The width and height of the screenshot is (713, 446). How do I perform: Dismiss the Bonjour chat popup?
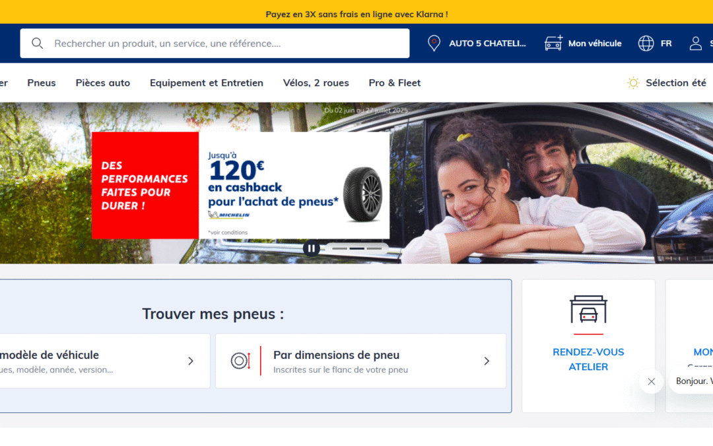tap(652, 381)
